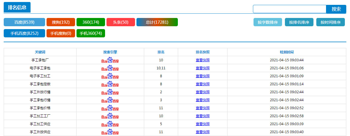The width and height of the screenshot is (350, 136).
Task: Open the 排名信息 tab
Action: pyautogui.click(x=17, y=7)
